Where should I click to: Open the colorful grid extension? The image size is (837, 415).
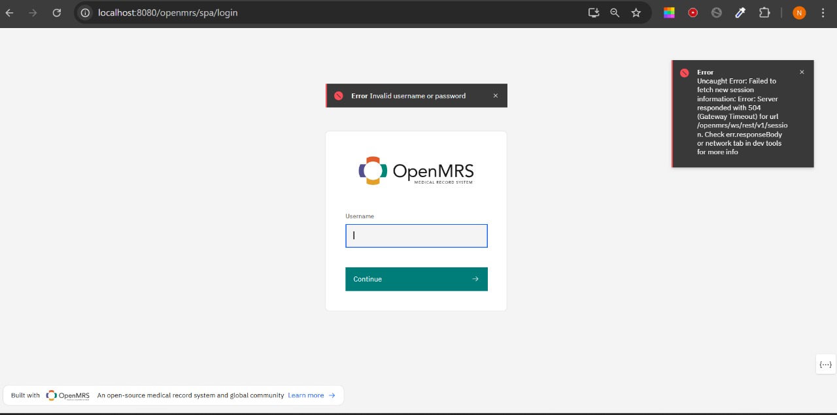coord(669,12)
